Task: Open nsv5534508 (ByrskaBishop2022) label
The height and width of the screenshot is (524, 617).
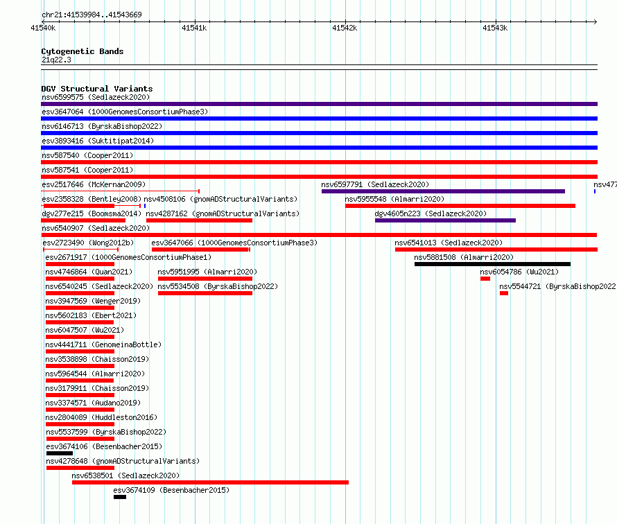Action: click(x=218, y=286)
